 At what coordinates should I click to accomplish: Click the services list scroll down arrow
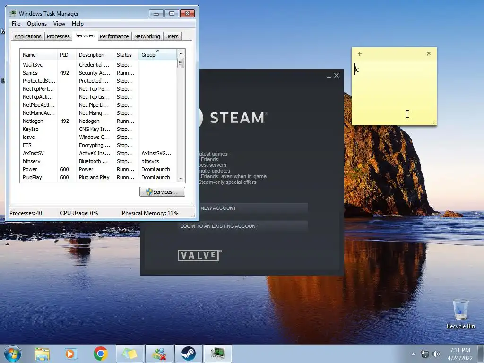coord(181,178)
